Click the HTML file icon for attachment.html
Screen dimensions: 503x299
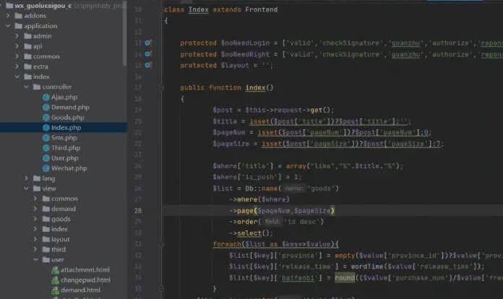[54, 269]
